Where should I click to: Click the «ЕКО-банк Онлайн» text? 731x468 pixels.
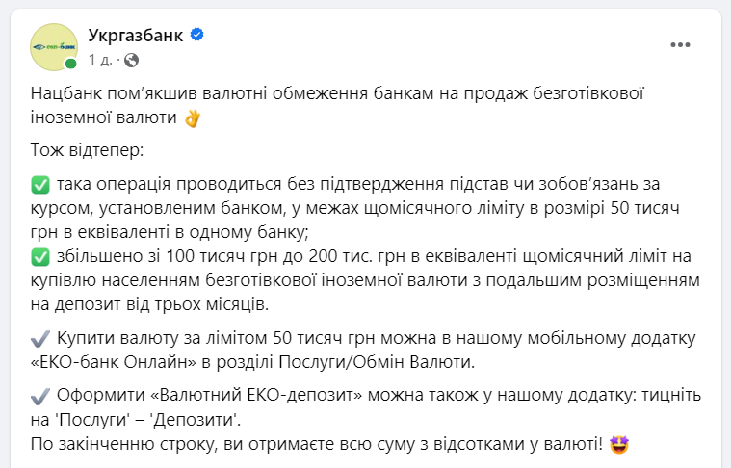pyautogui.click(x=112, y=361)
